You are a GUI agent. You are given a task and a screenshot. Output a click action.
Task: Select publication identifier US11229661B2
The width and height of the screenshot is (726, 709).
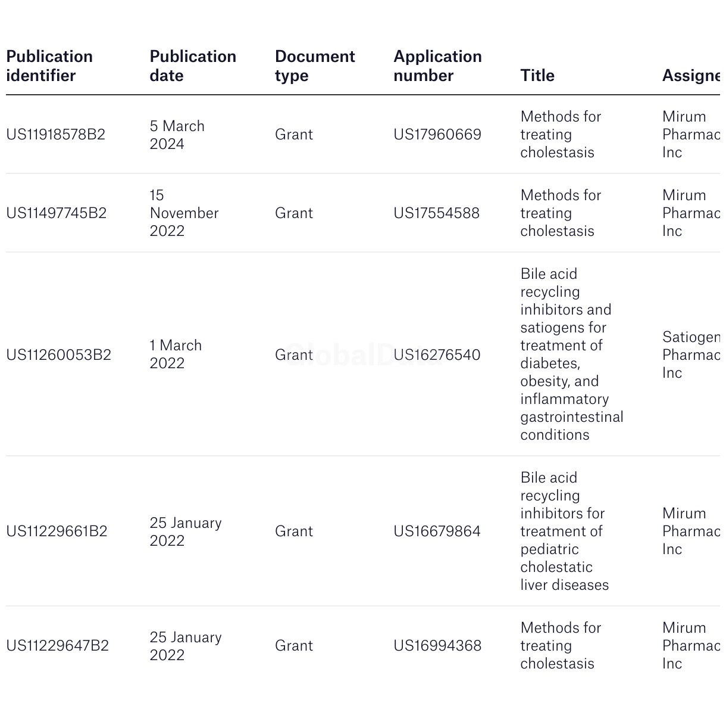tap(57, 531)
